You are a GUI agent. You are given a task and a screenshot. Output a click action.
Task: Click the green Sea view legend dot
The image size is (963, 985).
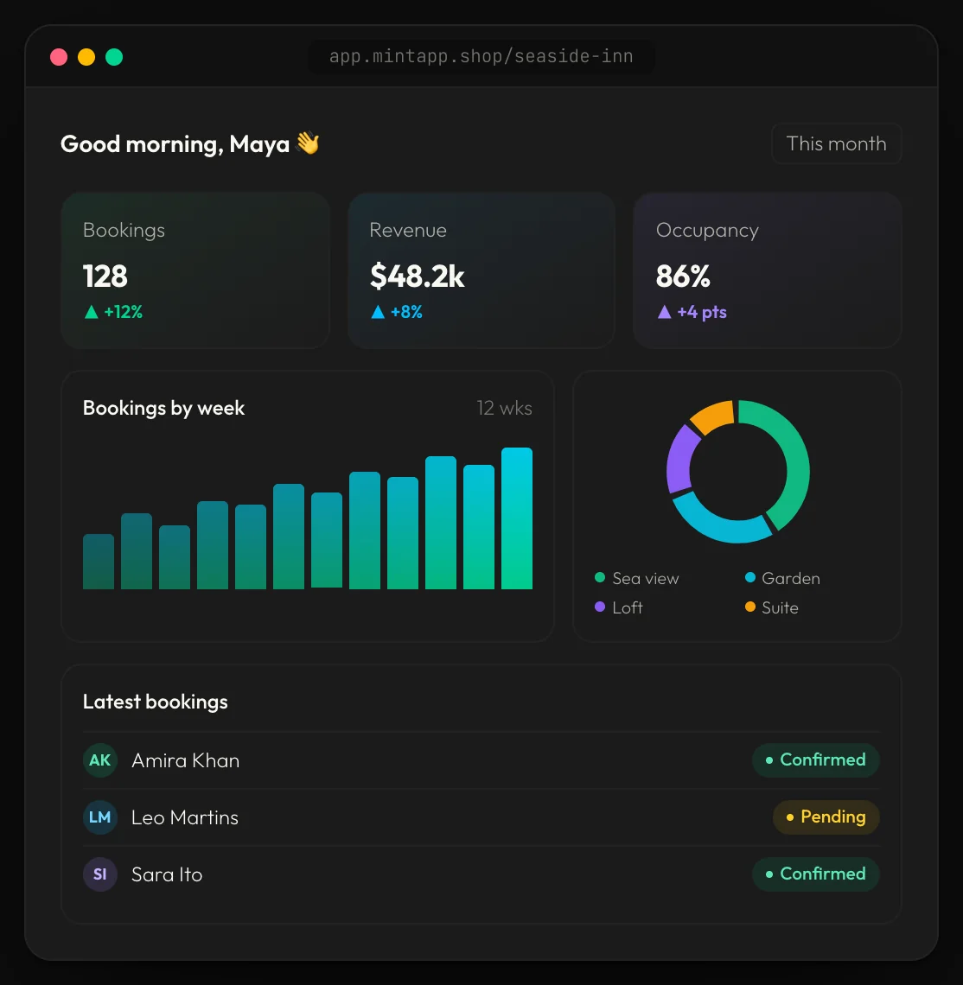click(x=600, y=577)
